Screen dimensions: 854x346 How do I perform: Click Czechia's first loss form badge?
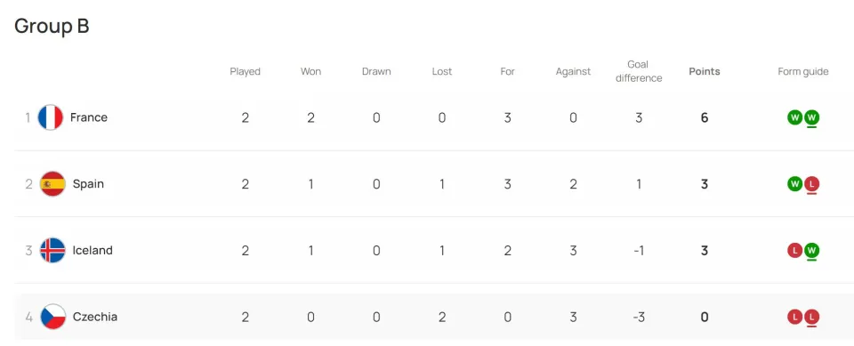[x=795, y=318]
